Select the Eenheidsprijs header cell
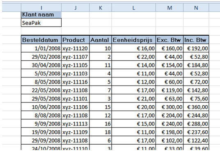220x152 pixels. tap(133, 40)
